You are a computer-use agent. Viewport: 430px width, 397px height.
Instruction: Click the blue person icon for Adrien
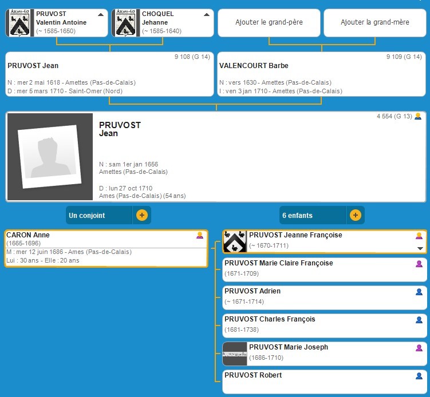(x=419, y=292)
